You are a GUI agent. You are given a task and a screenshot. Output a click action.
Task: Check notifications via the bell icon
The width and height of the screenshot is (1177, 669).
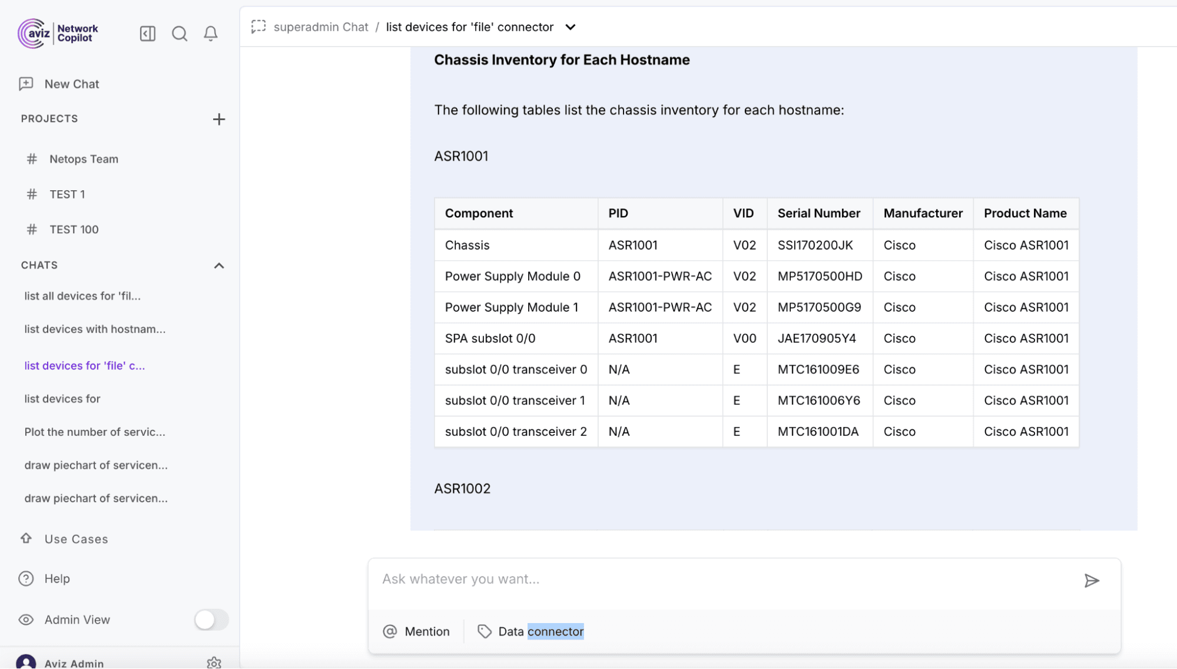point(211,34)
